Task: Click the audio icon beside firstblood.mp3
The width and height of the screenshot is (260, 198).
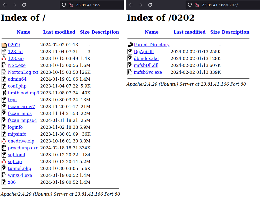Action: click(4, 93)
